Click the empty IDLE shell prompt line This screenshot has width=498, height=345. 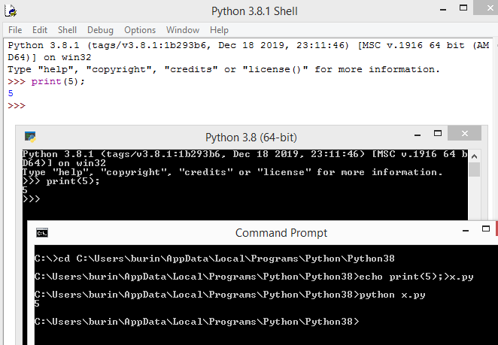pyautogui.click(x=150, y=106)
